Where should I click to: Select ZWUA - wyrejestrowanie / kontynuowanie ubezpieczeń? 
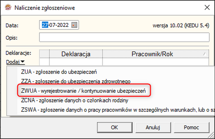83,91
